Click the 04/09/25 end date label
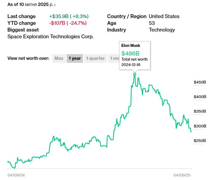The width and height of the screenshot is (211, 180). pyautogui.click(x=182, y=175)
